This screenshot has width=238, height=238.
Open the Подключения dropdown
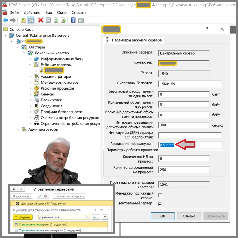point(22,196)
